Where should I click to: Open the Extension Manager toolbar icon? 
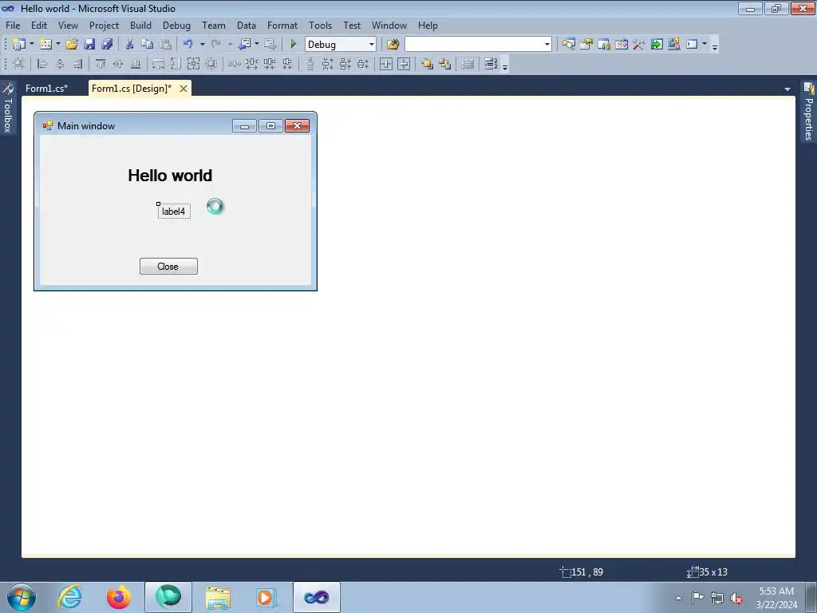pyautogui.click(x=673, y=45)
